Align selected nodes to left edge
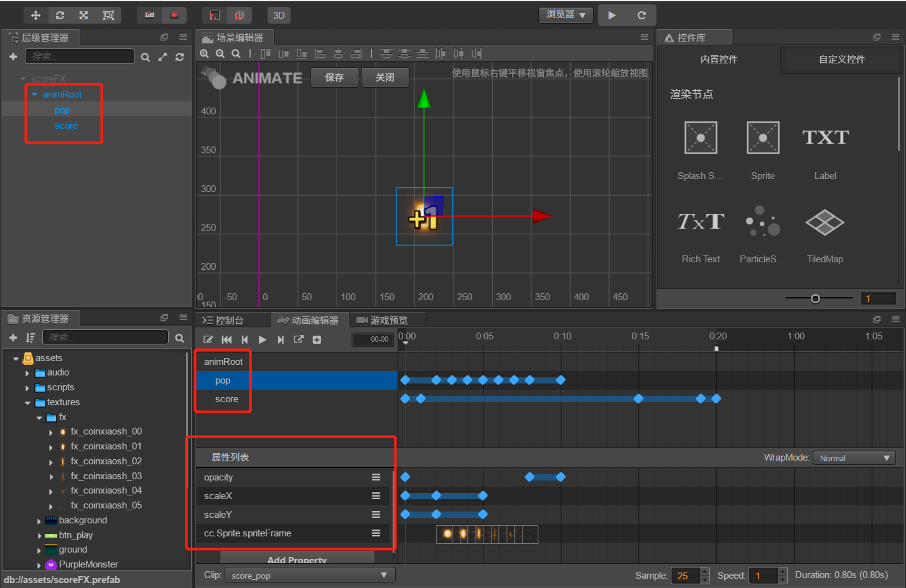 320,53
